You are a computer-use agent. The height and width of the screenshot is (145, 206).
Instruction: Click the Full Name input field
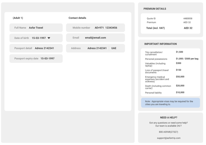point(36,28)
